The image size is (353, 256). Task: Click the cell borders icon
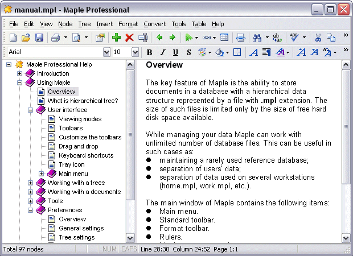point(237,52)
